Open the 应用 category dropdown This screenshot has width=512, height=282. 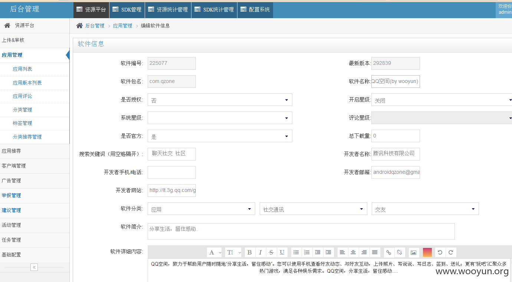pyautogui.click(x=201, y=209)
